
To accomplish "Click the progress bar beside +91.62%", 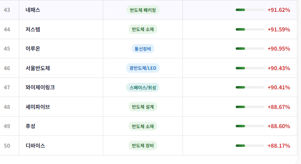I will [250, 10].
